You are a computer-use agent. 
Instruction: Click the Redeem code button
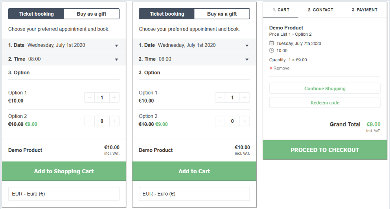click(325, 103)
